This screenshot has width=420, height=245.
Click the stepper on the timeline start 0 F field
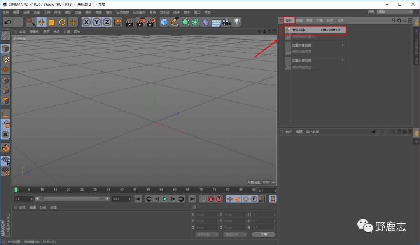click(x=31, y=199)
